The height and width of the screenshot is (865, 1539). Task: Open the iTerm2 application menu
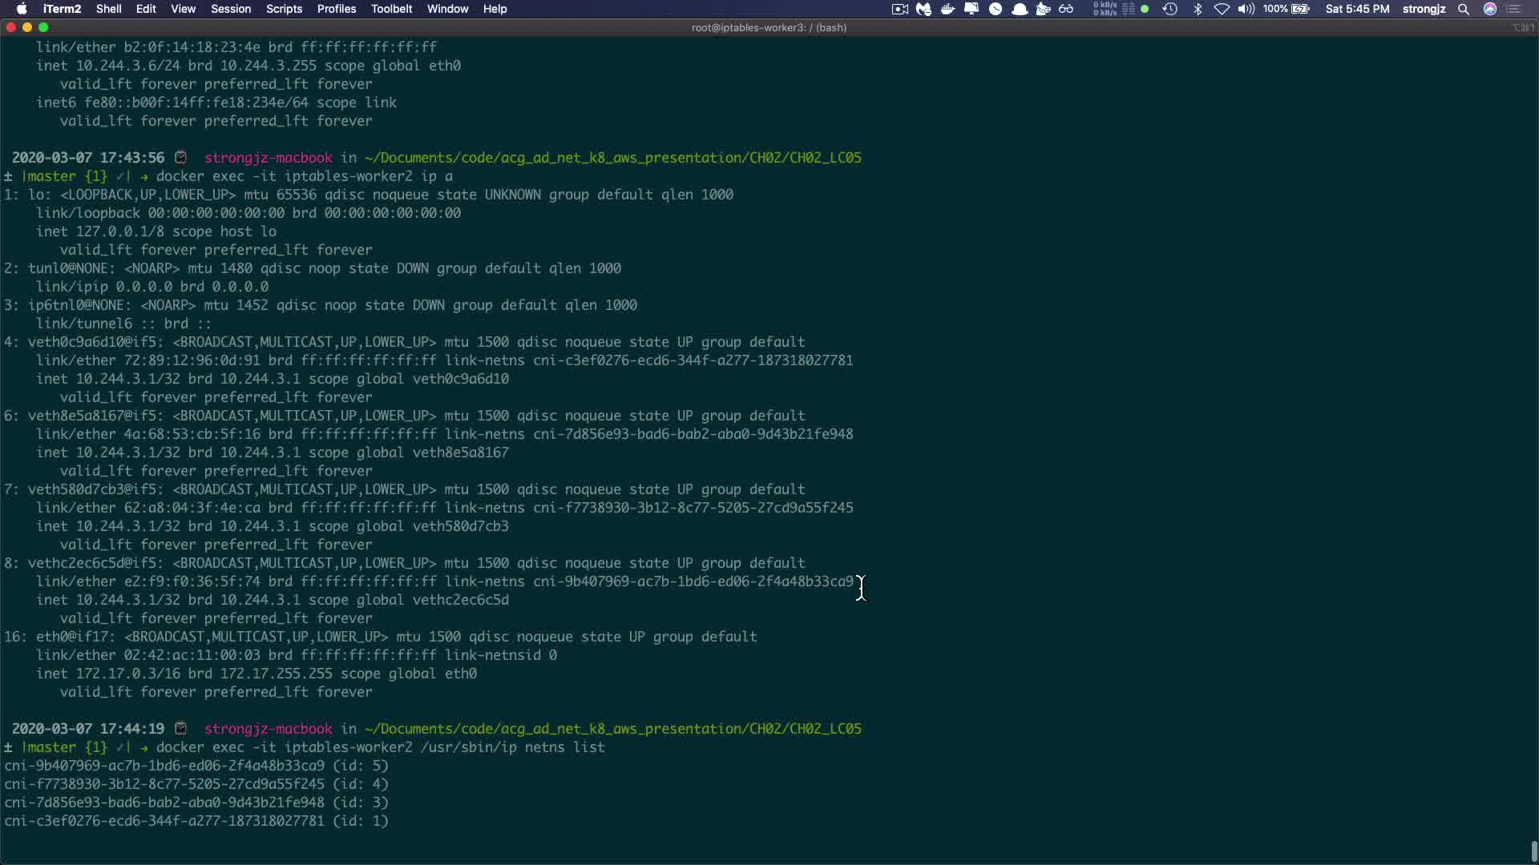pos(62,9)
